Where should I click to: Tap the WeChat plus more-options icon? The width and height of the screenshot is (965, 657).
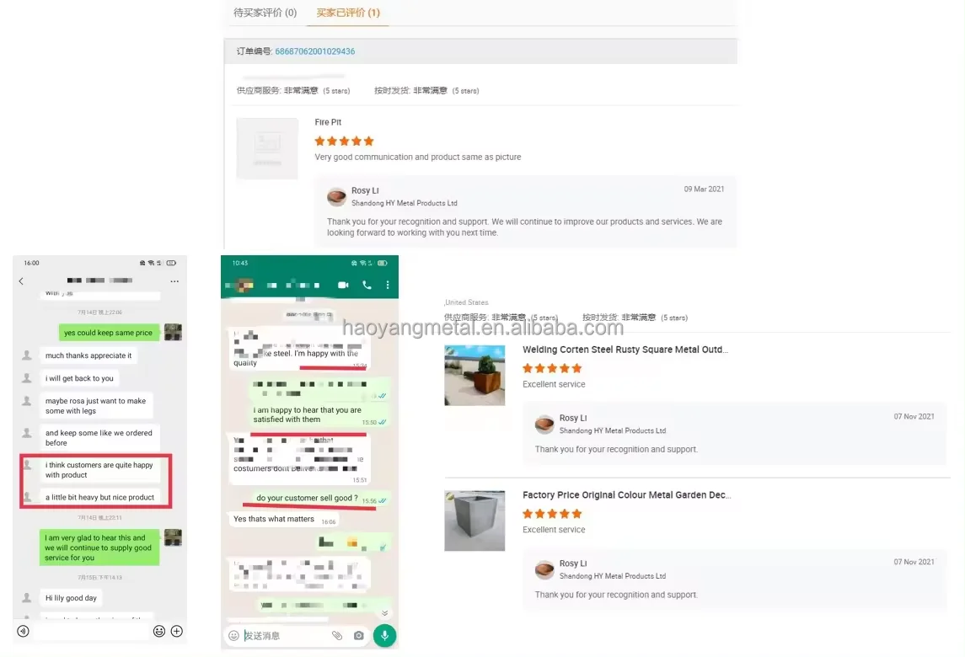pyautogui.click(x=177, y=631)
